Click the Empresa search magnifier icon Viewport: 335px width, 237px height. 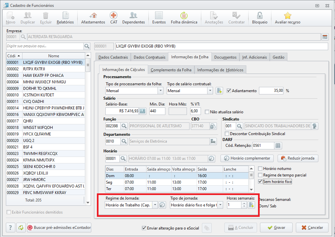pos(23,37)
